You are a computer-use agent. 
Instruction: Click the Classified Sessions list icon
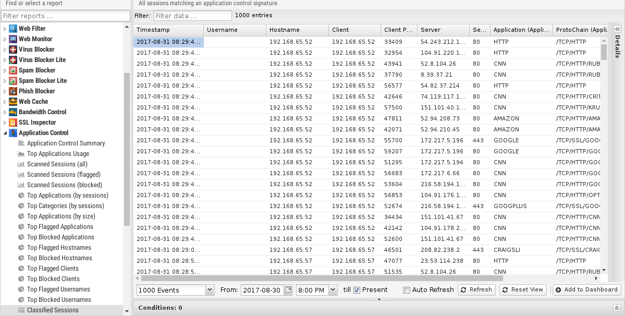coord(21,310)
